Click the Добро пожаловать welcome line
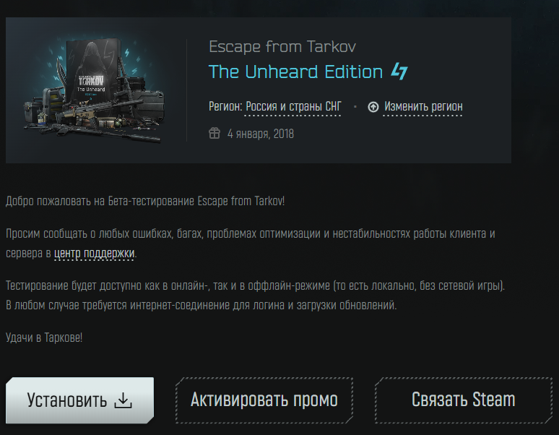Image resolution: width=559 pixels, height=435 pixels. point(145,201)
